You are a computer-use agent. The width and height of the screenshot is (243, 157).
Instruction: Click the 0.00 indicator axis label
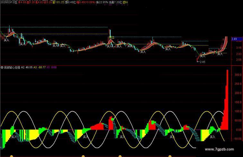239,130
